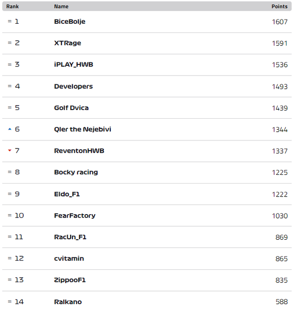Click the equals indicator beside rank 14
The image size is (293, 310).
pos(10,301)
